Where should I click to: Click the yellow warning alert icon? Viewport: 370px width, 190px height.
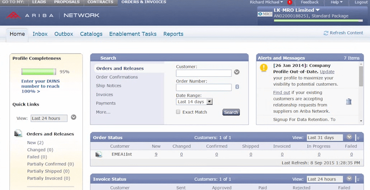pos(263,68)
